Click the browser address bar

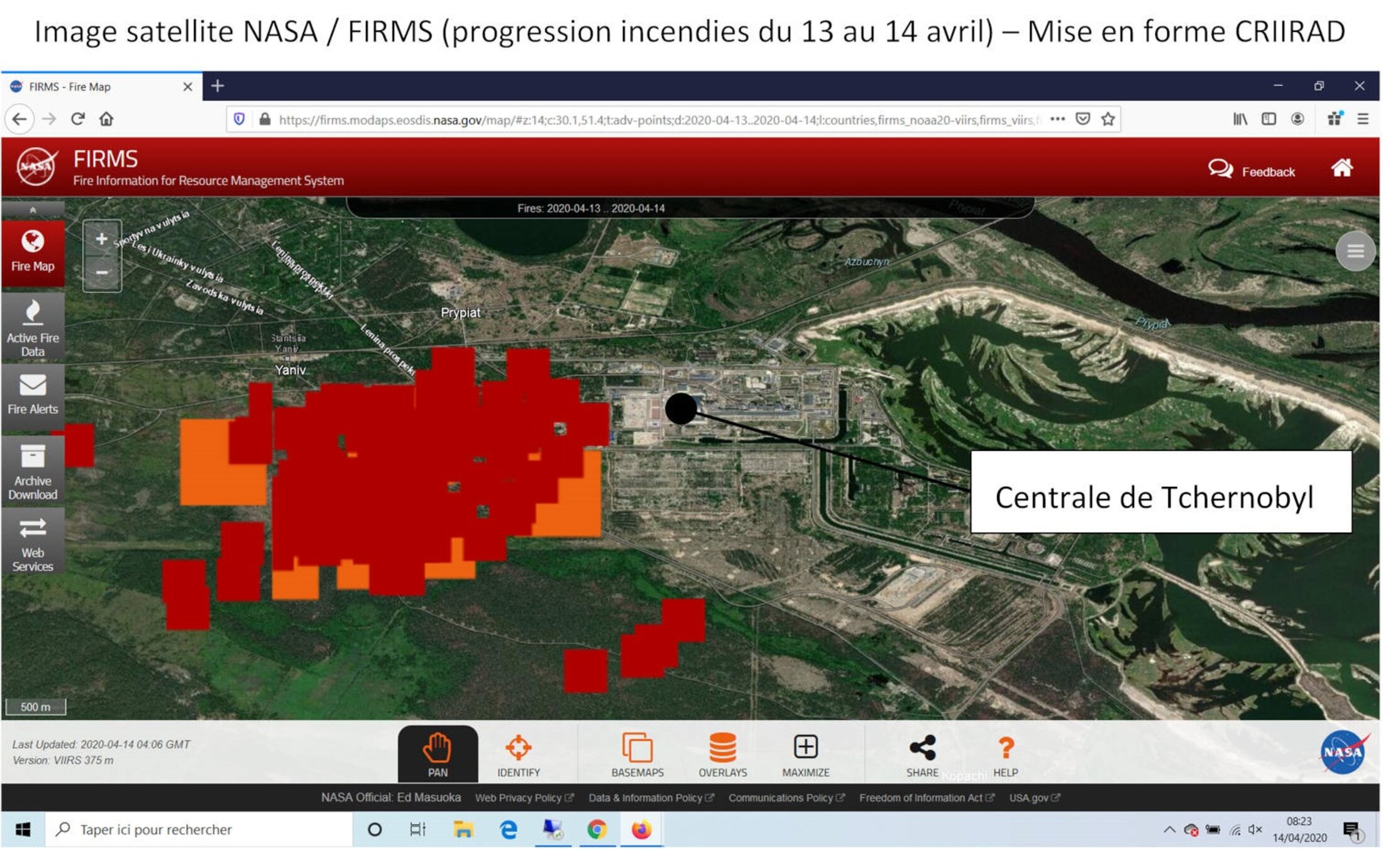(654, 119)
